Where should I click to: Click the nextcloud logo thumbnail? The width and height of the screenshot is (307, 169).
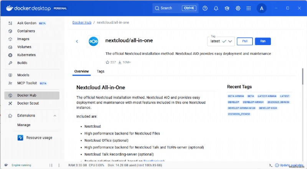pos(93,41)
